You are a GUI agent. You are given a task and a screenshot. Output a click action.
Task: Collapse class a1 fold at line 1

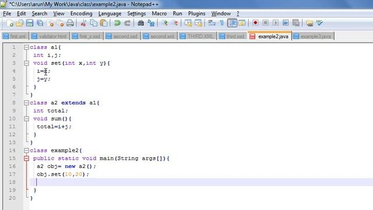tap(26, 47)
